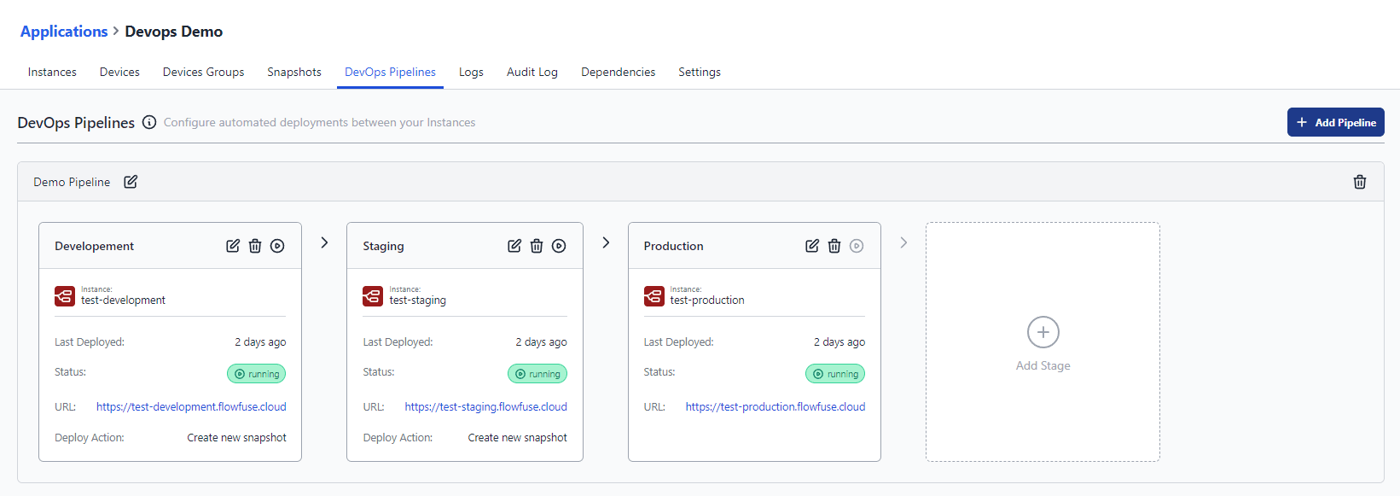Click the Add Pipeline button

(1335, 122)
